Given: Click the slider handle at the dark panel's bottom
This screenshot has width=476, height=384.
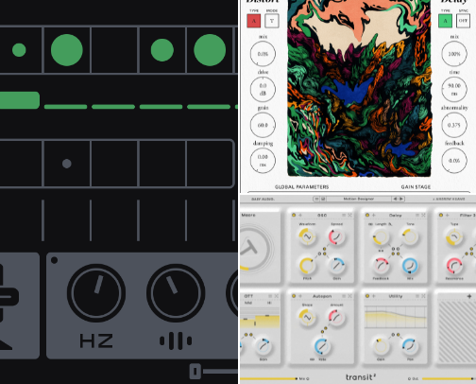Looking at the screenshot, I should [x=195, y=372].
